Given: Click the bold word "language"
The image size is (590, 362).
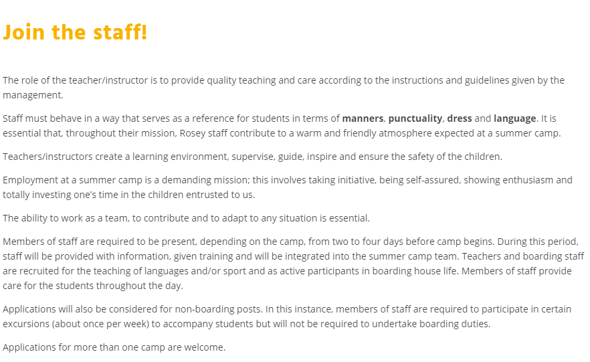Looking at the screenshot, I should 515,118.
